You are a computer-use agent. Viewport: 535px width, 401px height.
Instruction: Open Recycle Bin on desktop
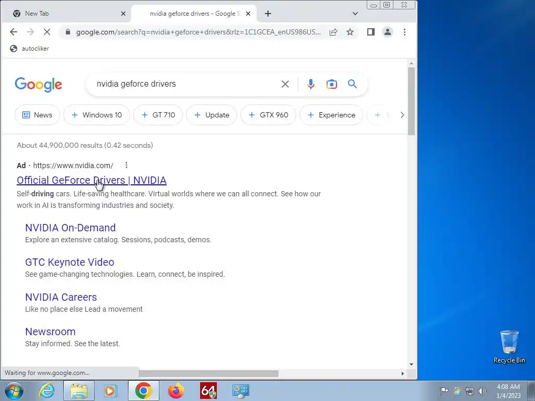[509, 347]
